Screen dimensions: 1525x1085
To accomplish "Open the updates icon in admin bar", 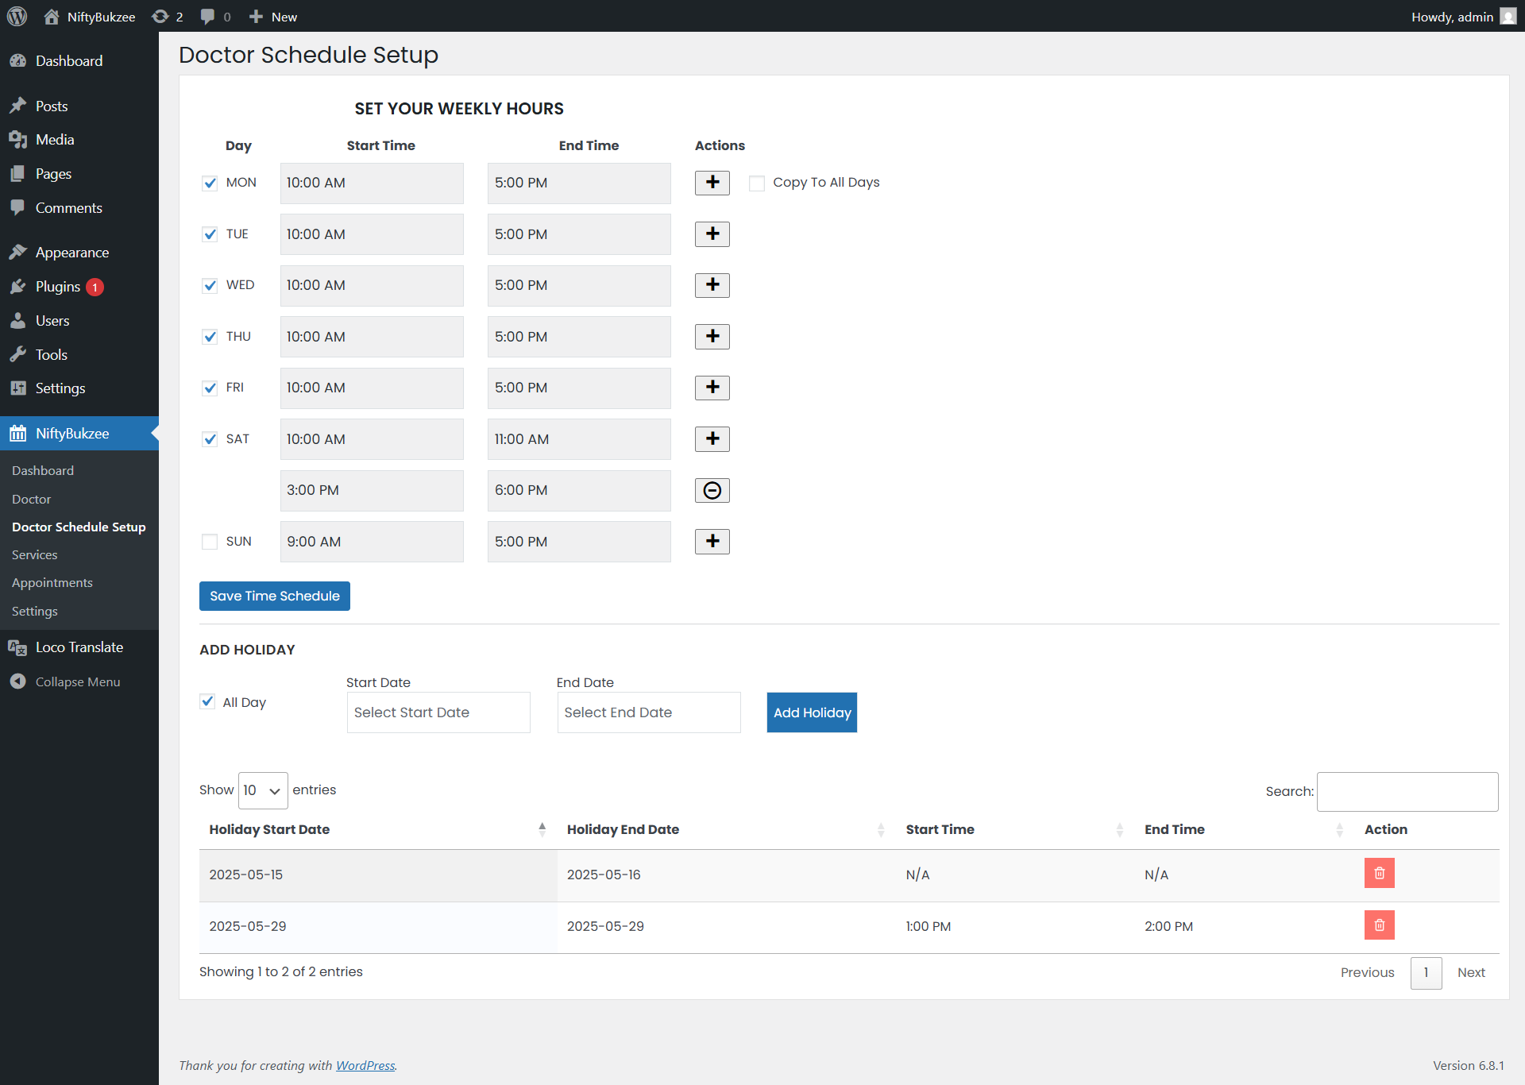I will (x=167, y=17).
